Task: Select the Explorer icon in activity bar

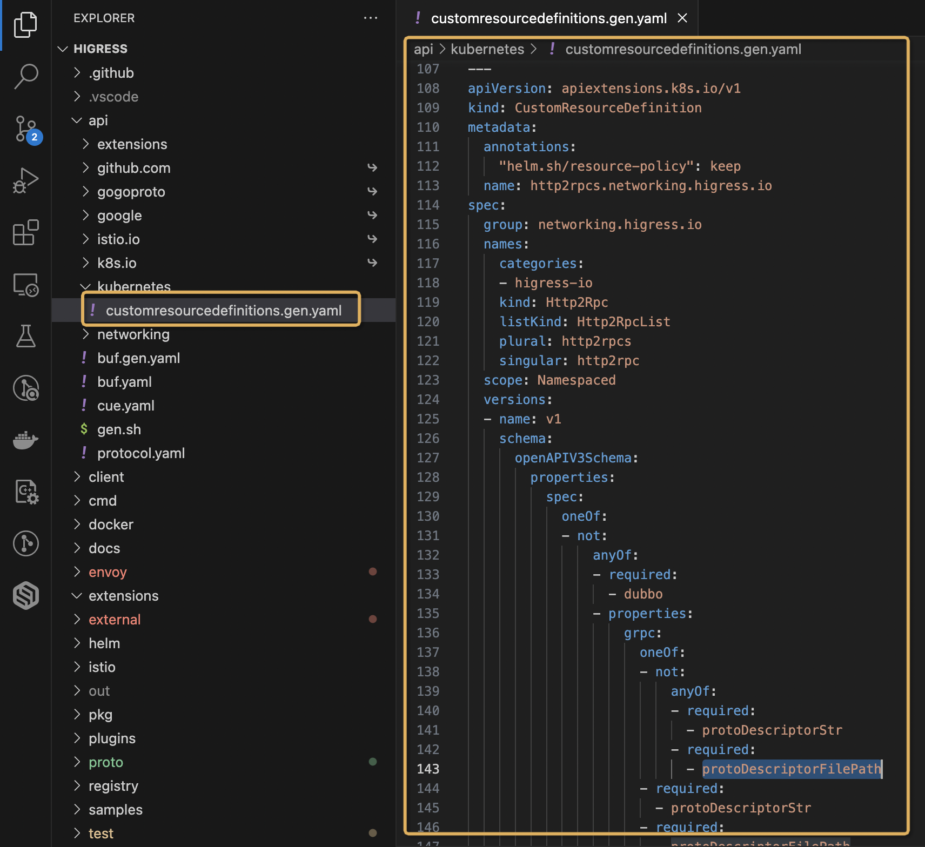Action: [25, 24]
